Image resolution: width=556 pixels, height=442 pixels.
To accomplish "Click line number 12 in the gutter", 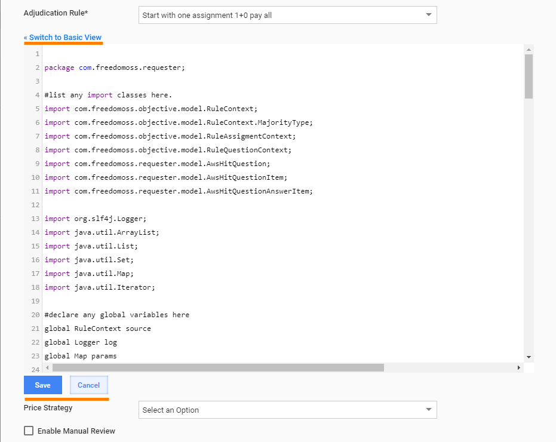I will (35, 205).
